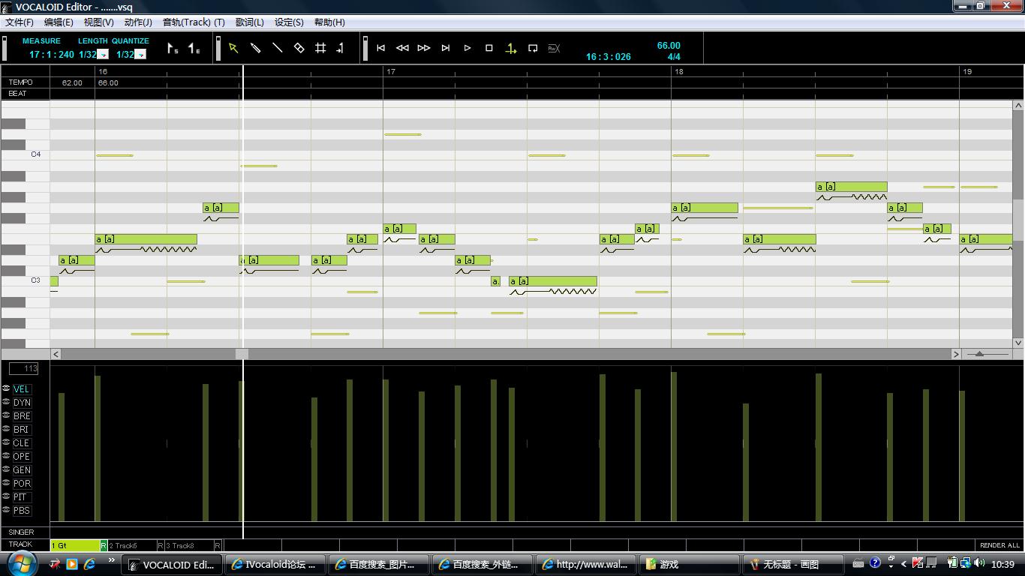Screen dimensions: 1025x576
Task: Click the ReWire icon
Action: 555,48
